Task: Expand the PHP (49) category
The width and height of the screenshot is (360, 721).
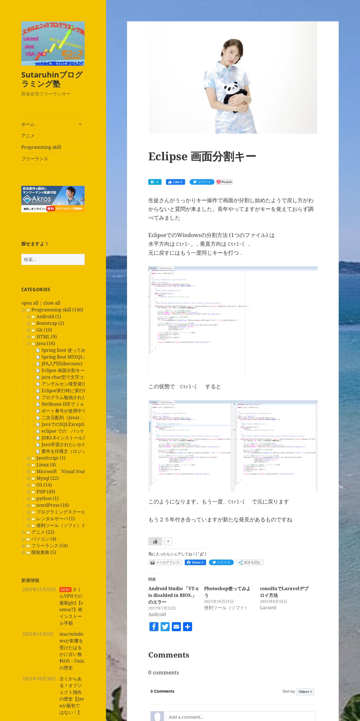Action: click(28, 492)
